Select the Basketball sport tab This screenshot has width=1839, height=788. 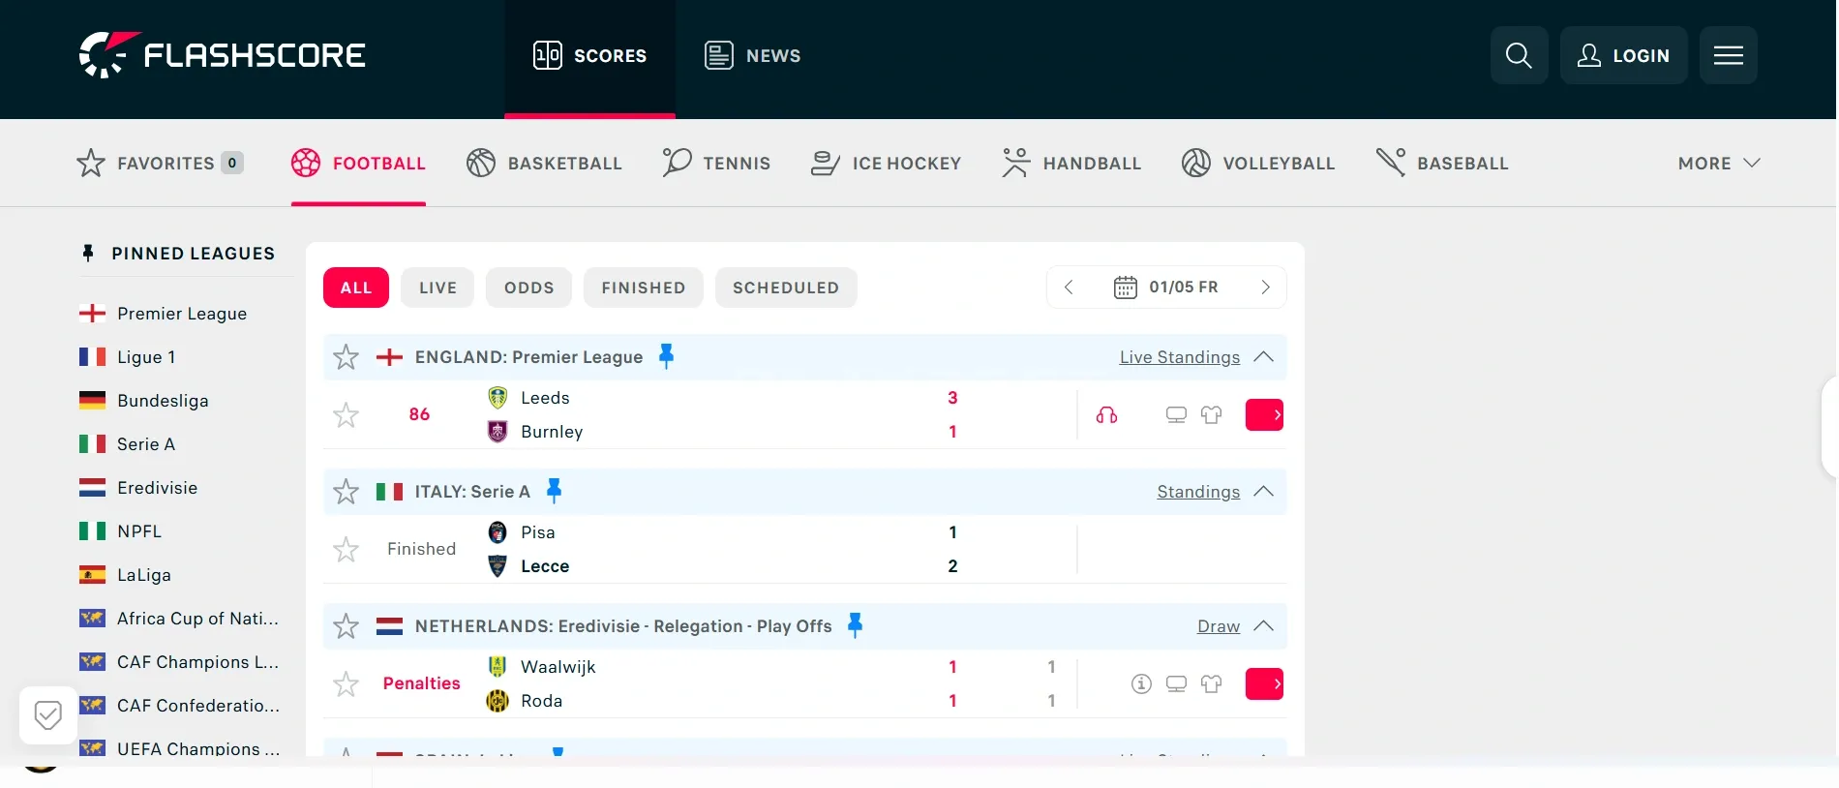coord(544,164)
